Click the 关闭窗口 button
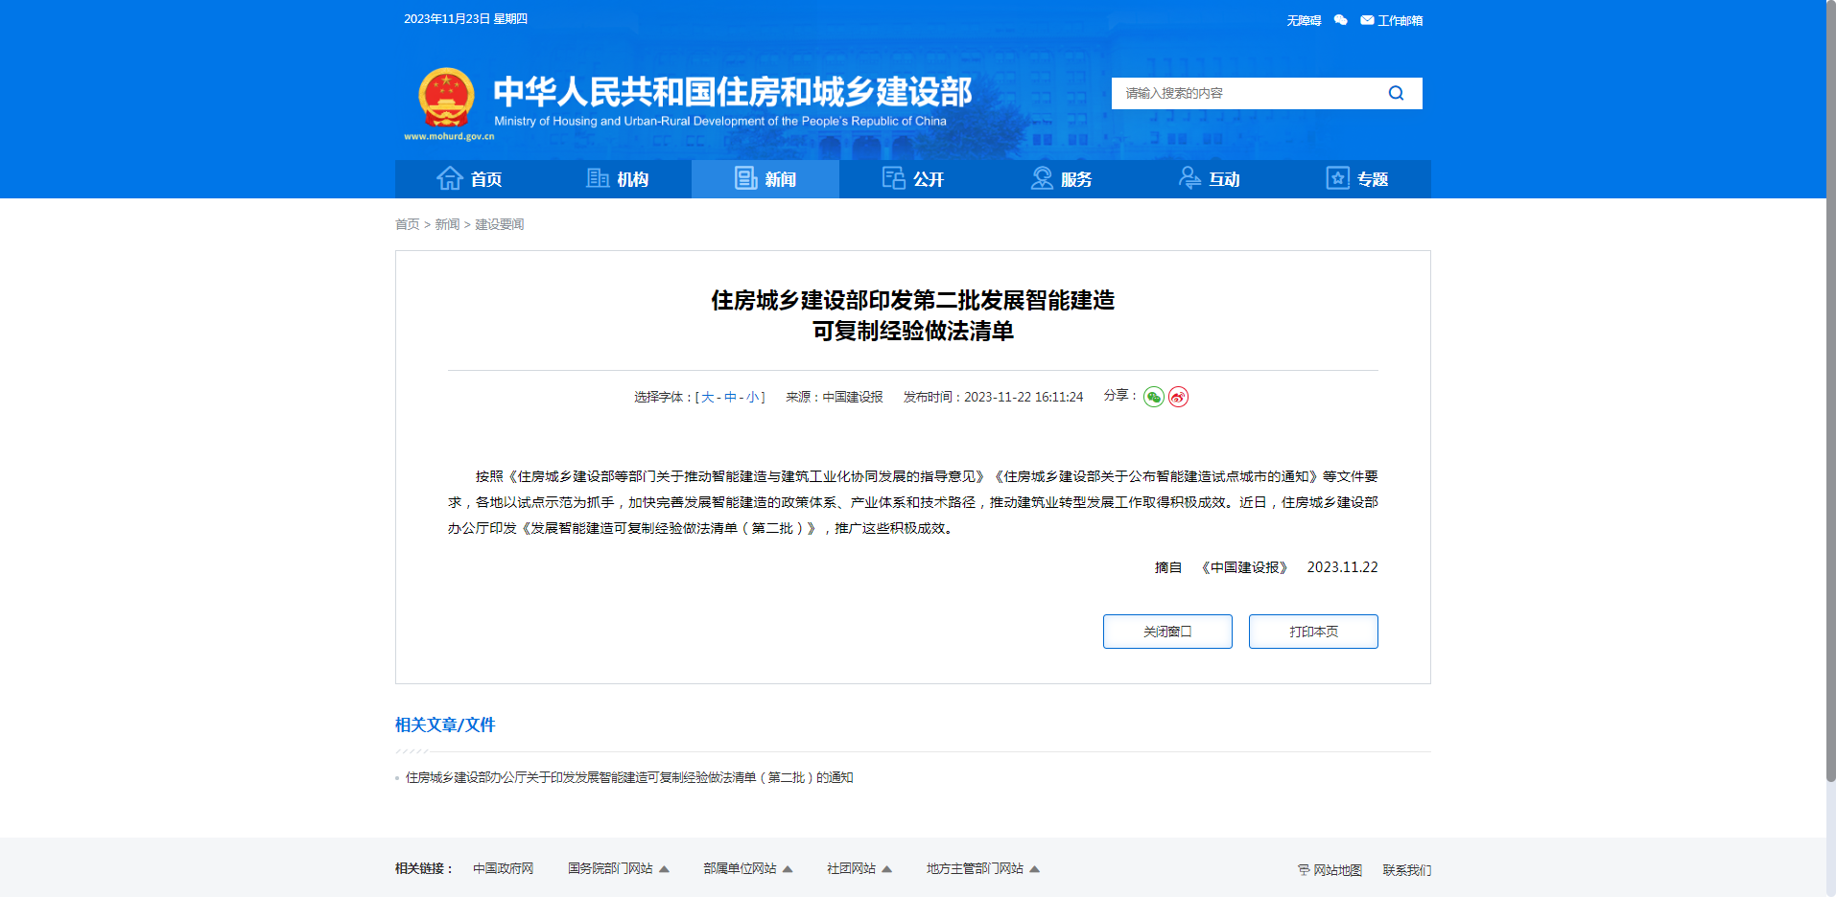The width and height of the screenshot is (1836, 897). 1167,632
